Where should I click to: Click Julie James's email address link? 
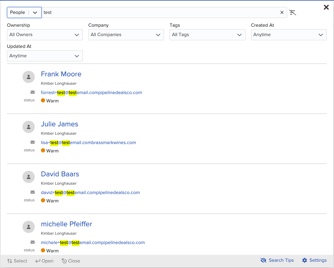88,142
